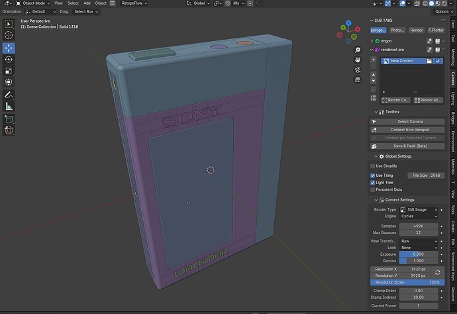Click the Select Camera button
This screenshot has height=314, width=457.
(x=407, y=122)
